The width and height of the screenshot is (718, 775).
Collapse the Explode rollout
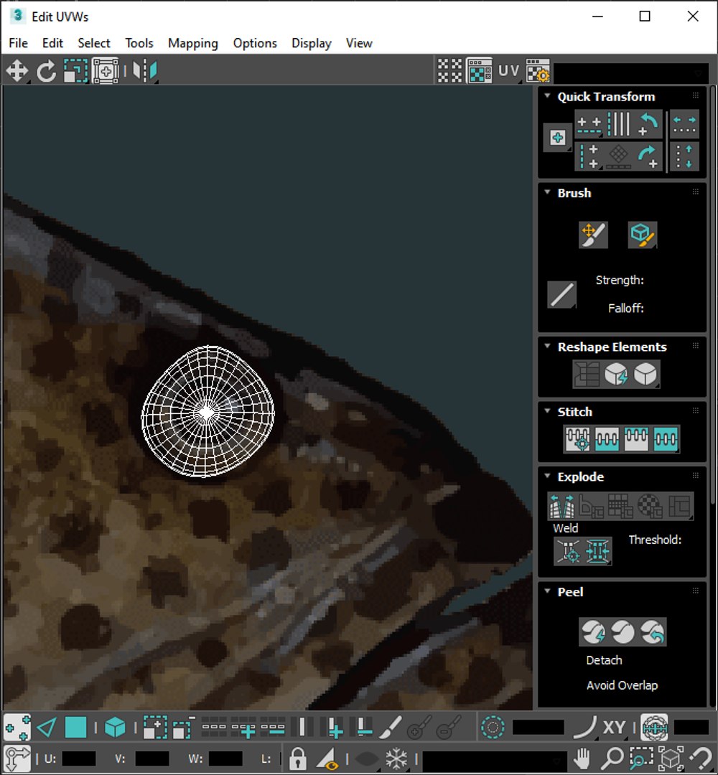[x=547, y=476]
